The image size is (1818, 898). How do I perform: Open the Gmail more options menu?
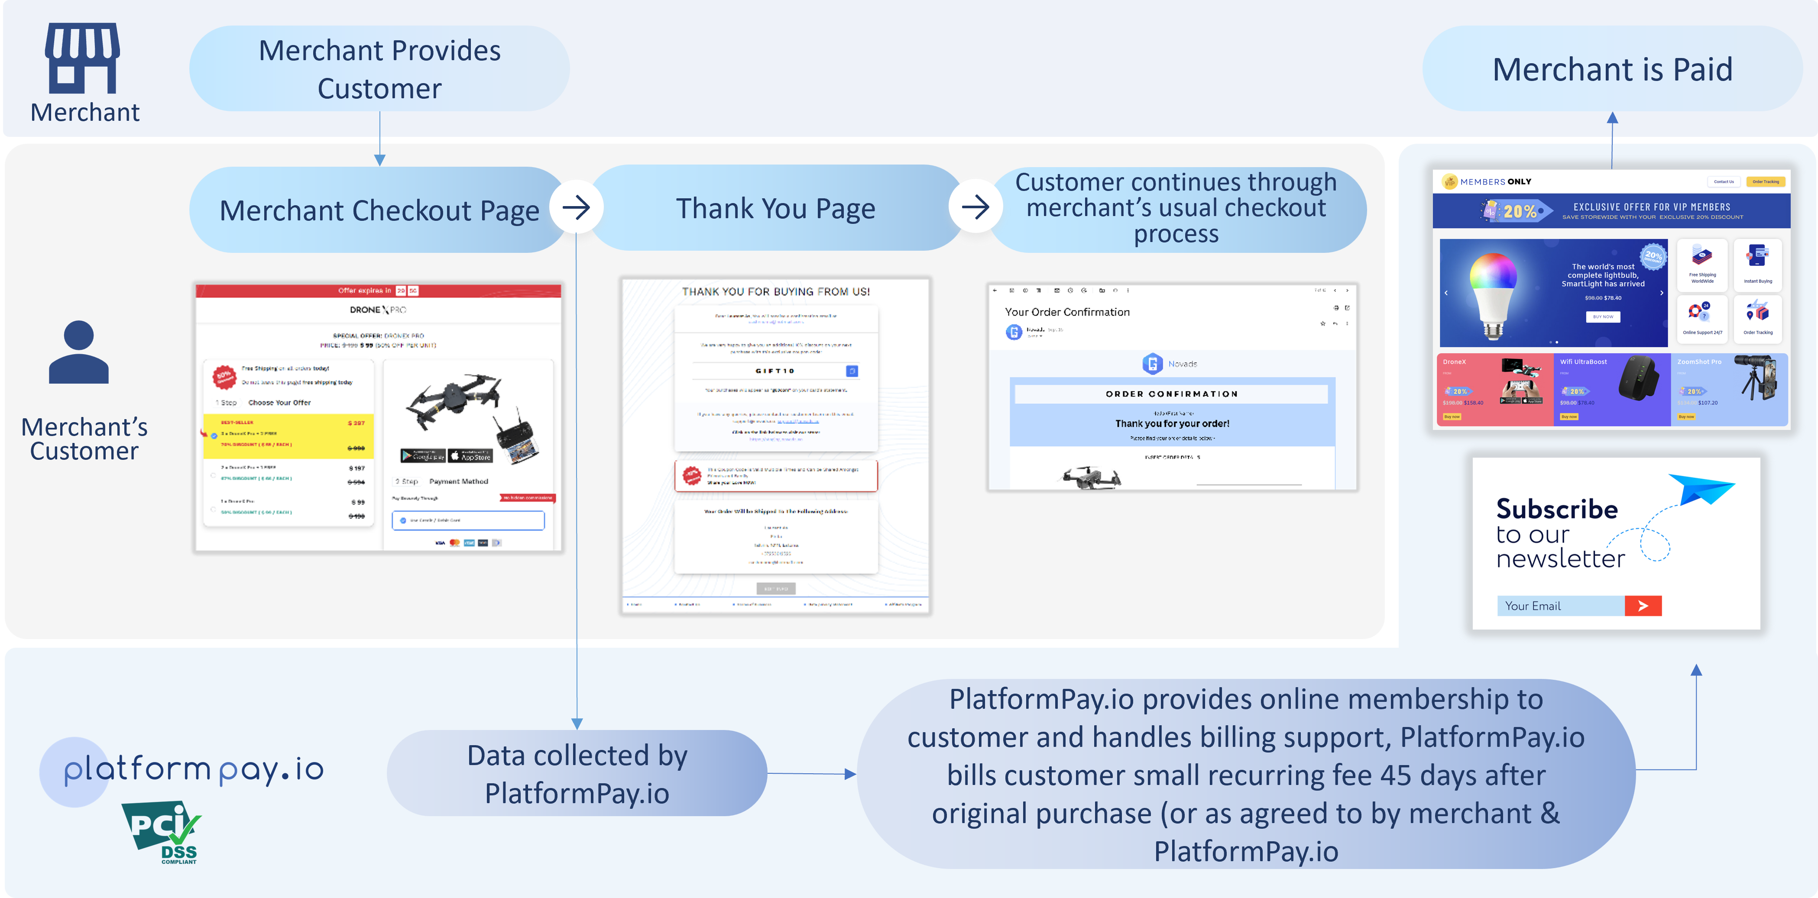[x=1128, y=291]
